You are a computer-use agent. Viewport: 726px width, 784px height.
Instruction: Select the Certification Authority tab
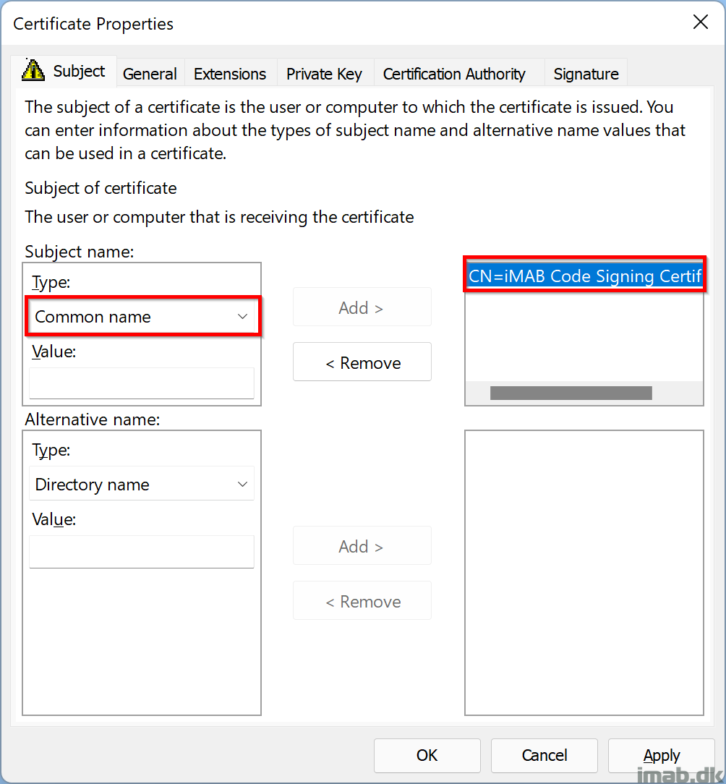pos(454,74)
